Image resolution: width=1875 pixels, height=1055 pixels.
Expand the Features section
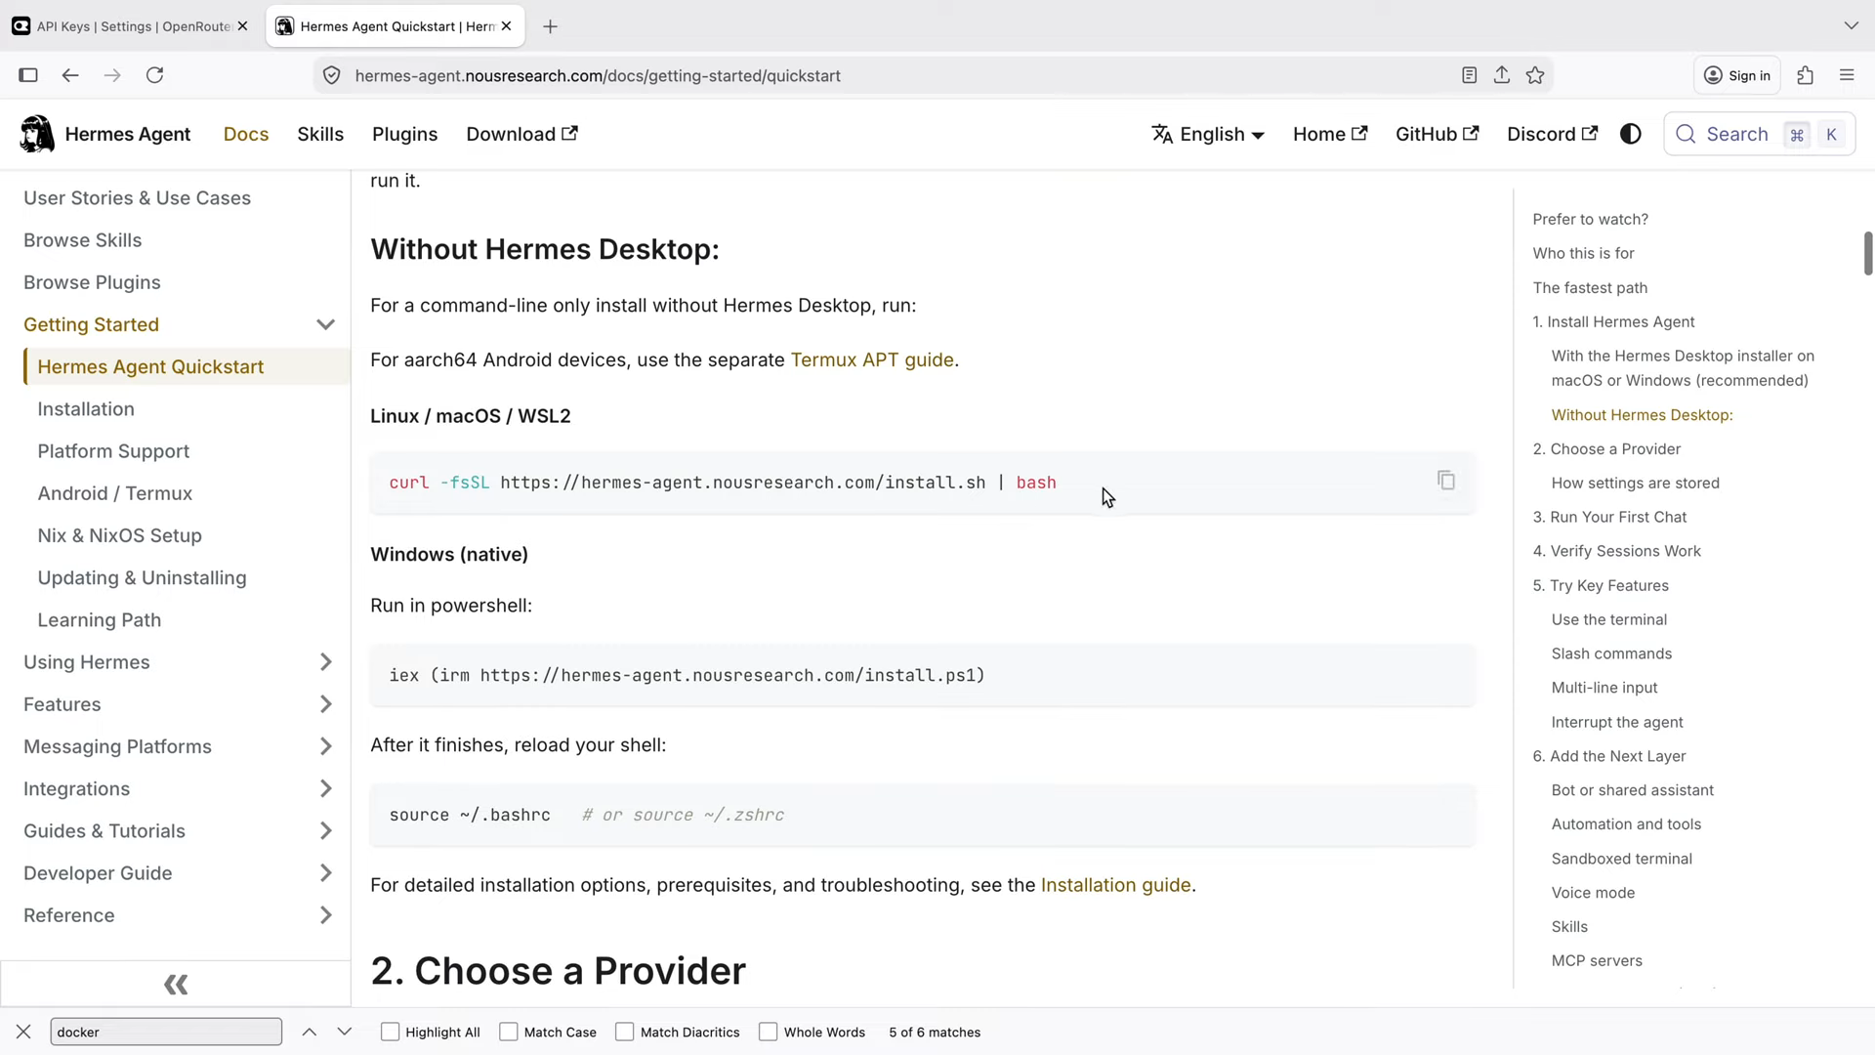tap(325, 704)
